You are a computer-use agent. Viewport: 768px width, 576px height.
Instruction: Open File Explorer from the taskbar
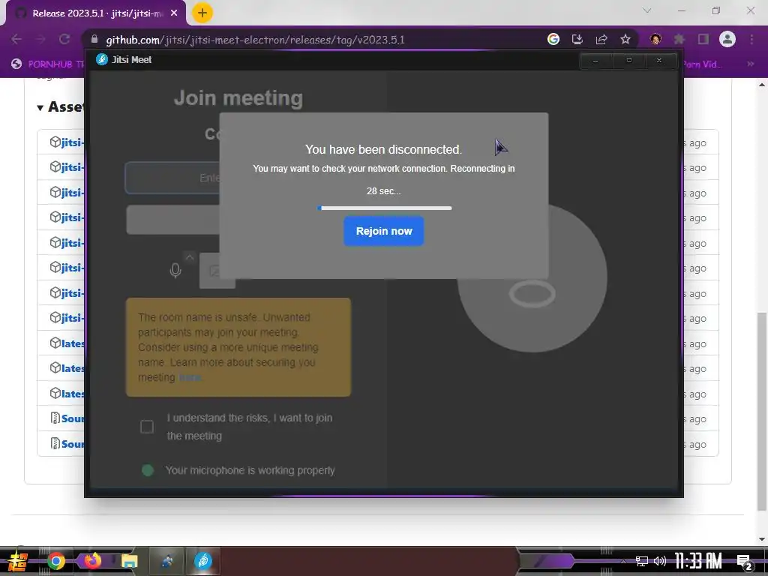tap(129, 561)
